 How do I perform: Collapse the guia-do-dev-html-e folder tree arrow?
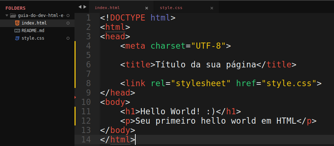click(x=7, y=16)
